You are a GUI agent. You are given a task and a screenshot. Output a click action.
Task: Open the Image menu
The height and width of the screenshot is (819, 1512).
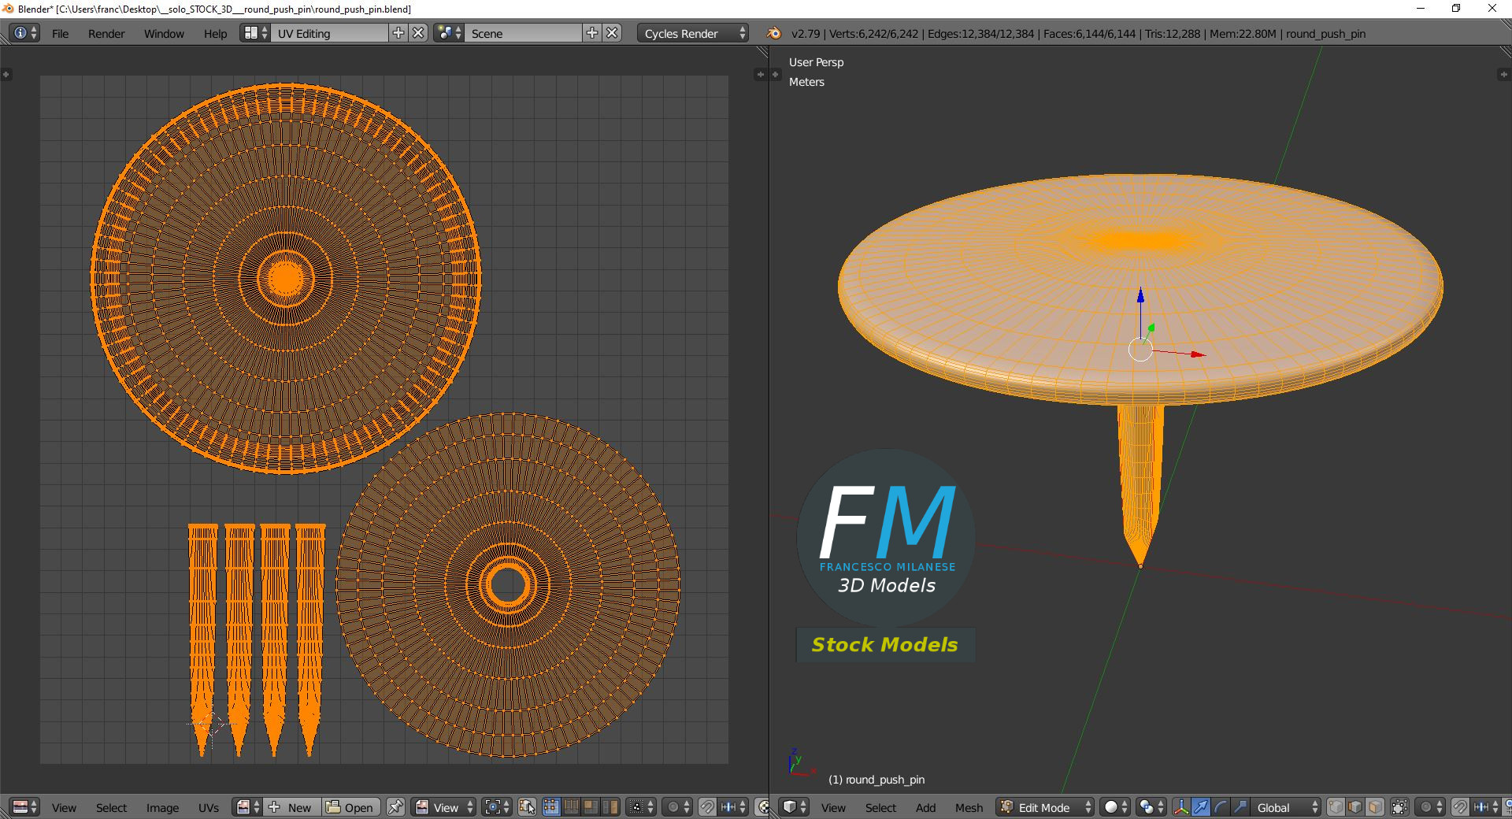click(162, 808)
